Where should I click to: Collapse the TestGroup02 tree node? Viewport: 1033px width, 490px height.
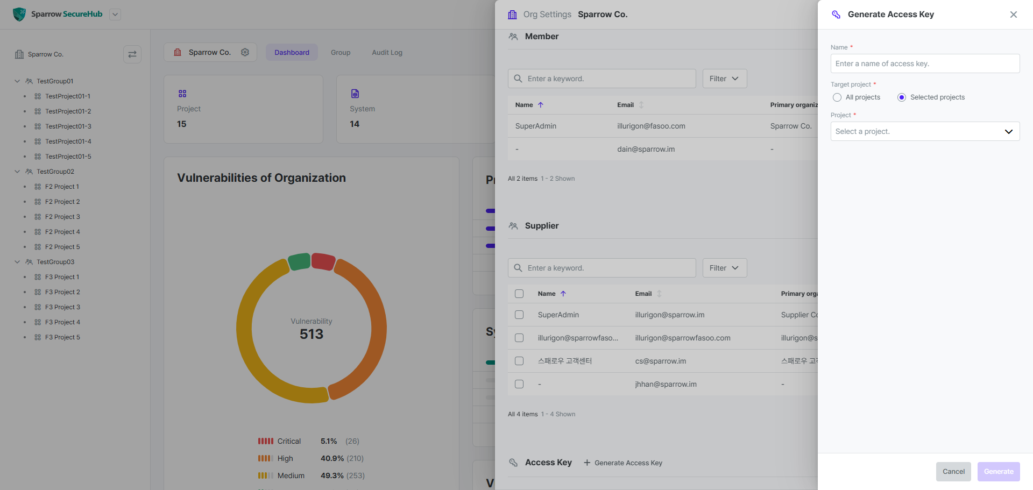(x=17, y=172)
